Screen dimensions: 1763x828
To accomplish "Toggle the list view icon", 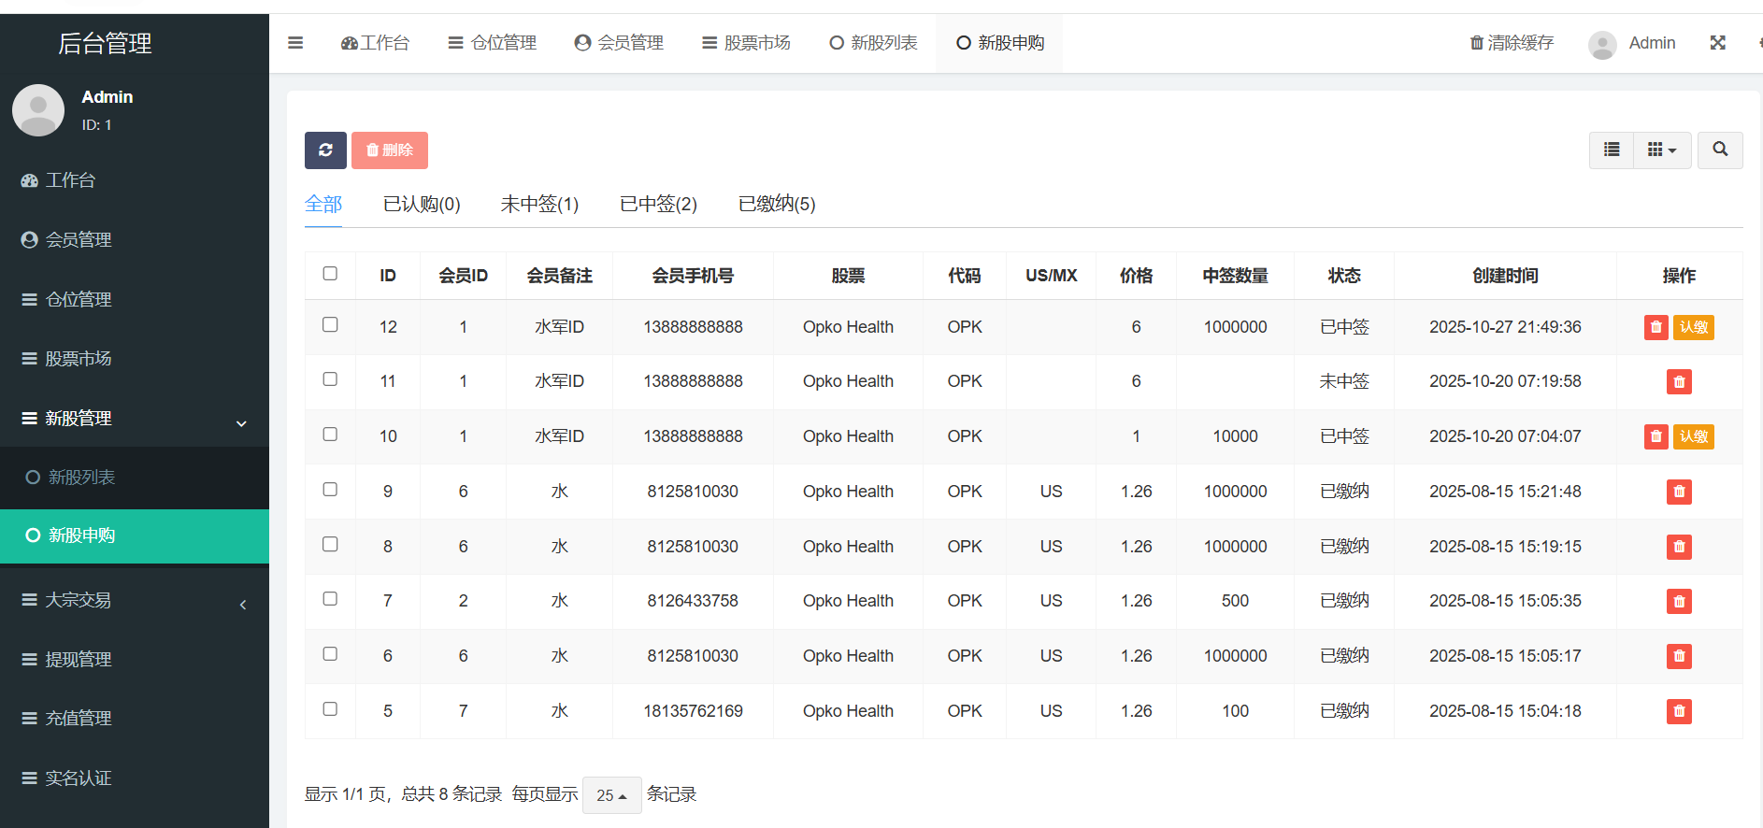I will click(1612, 150).
